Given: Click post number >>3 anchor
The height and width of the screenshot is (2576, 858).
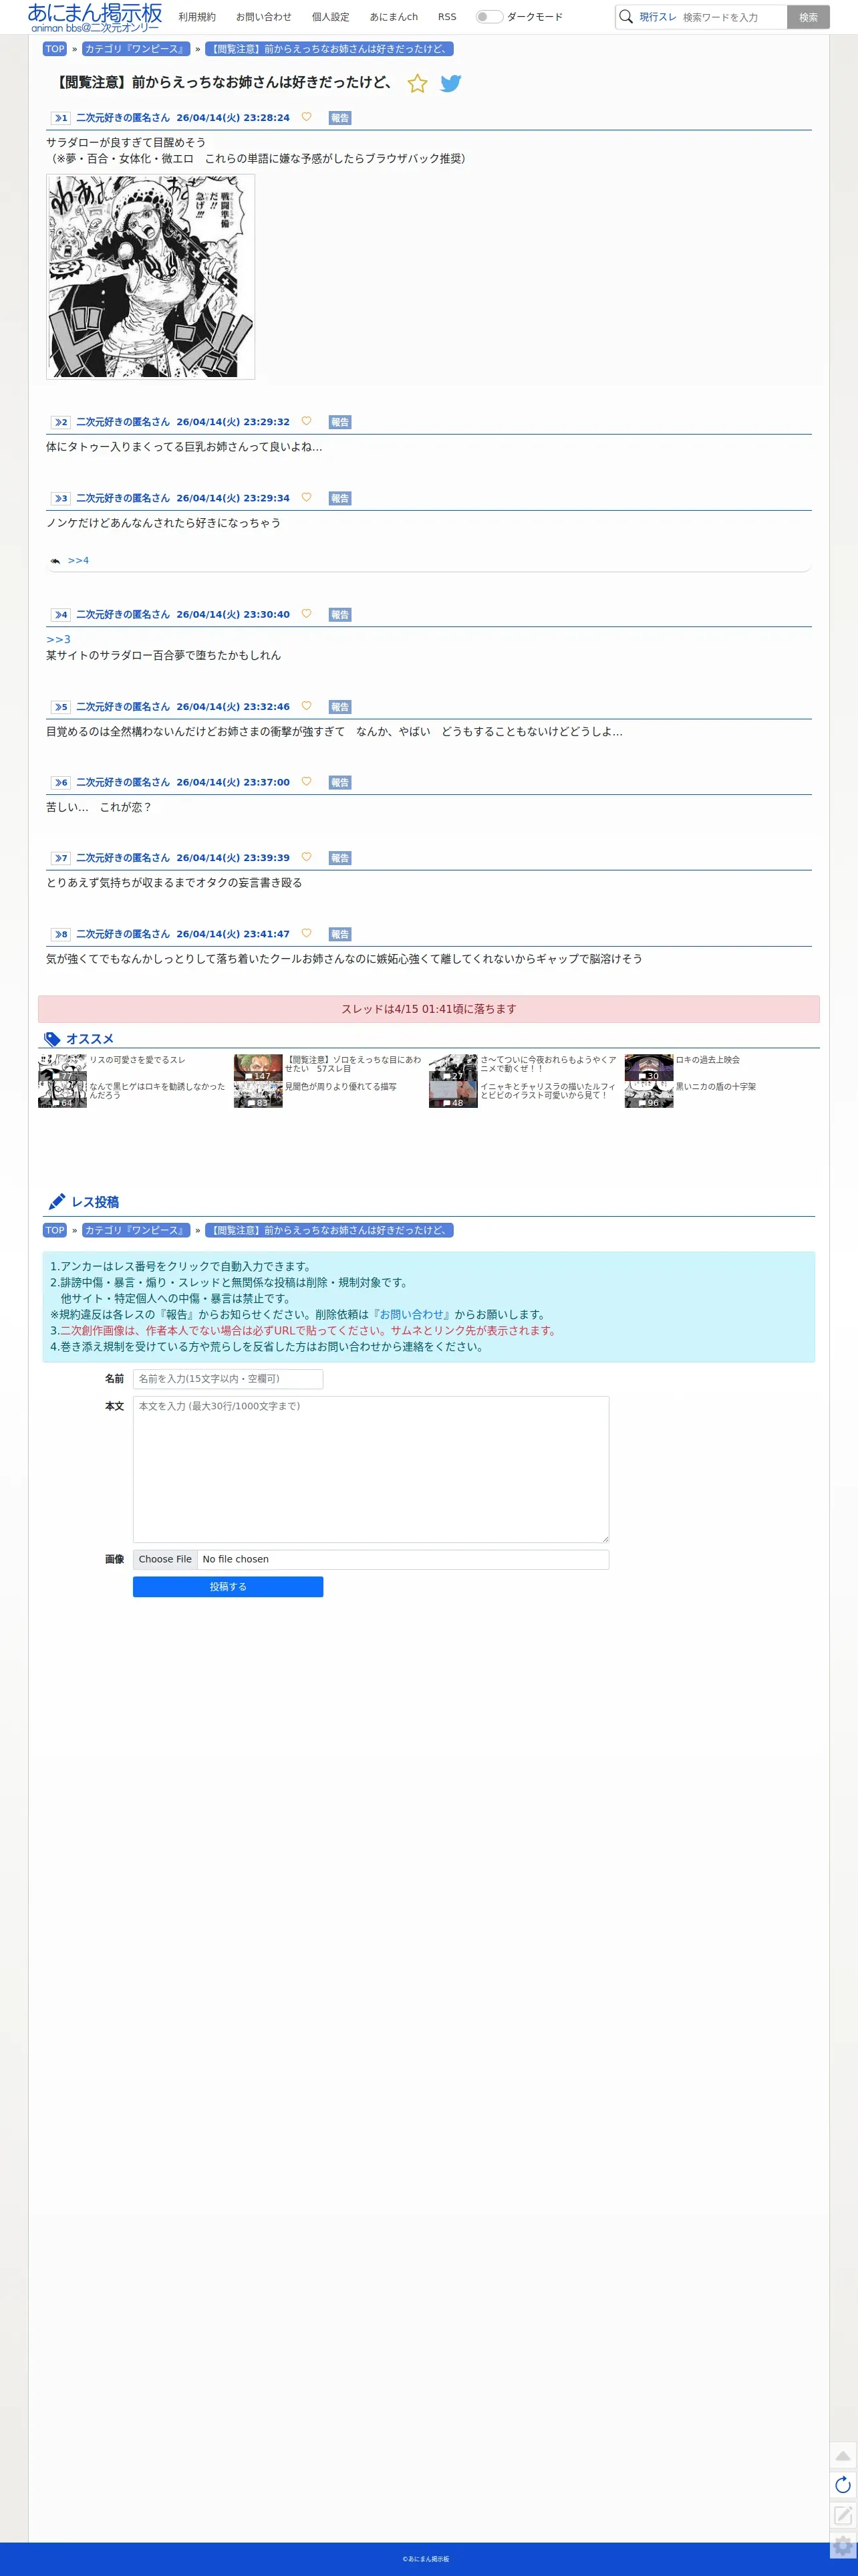Looking at the screenshot, I should tap(61, 498).
